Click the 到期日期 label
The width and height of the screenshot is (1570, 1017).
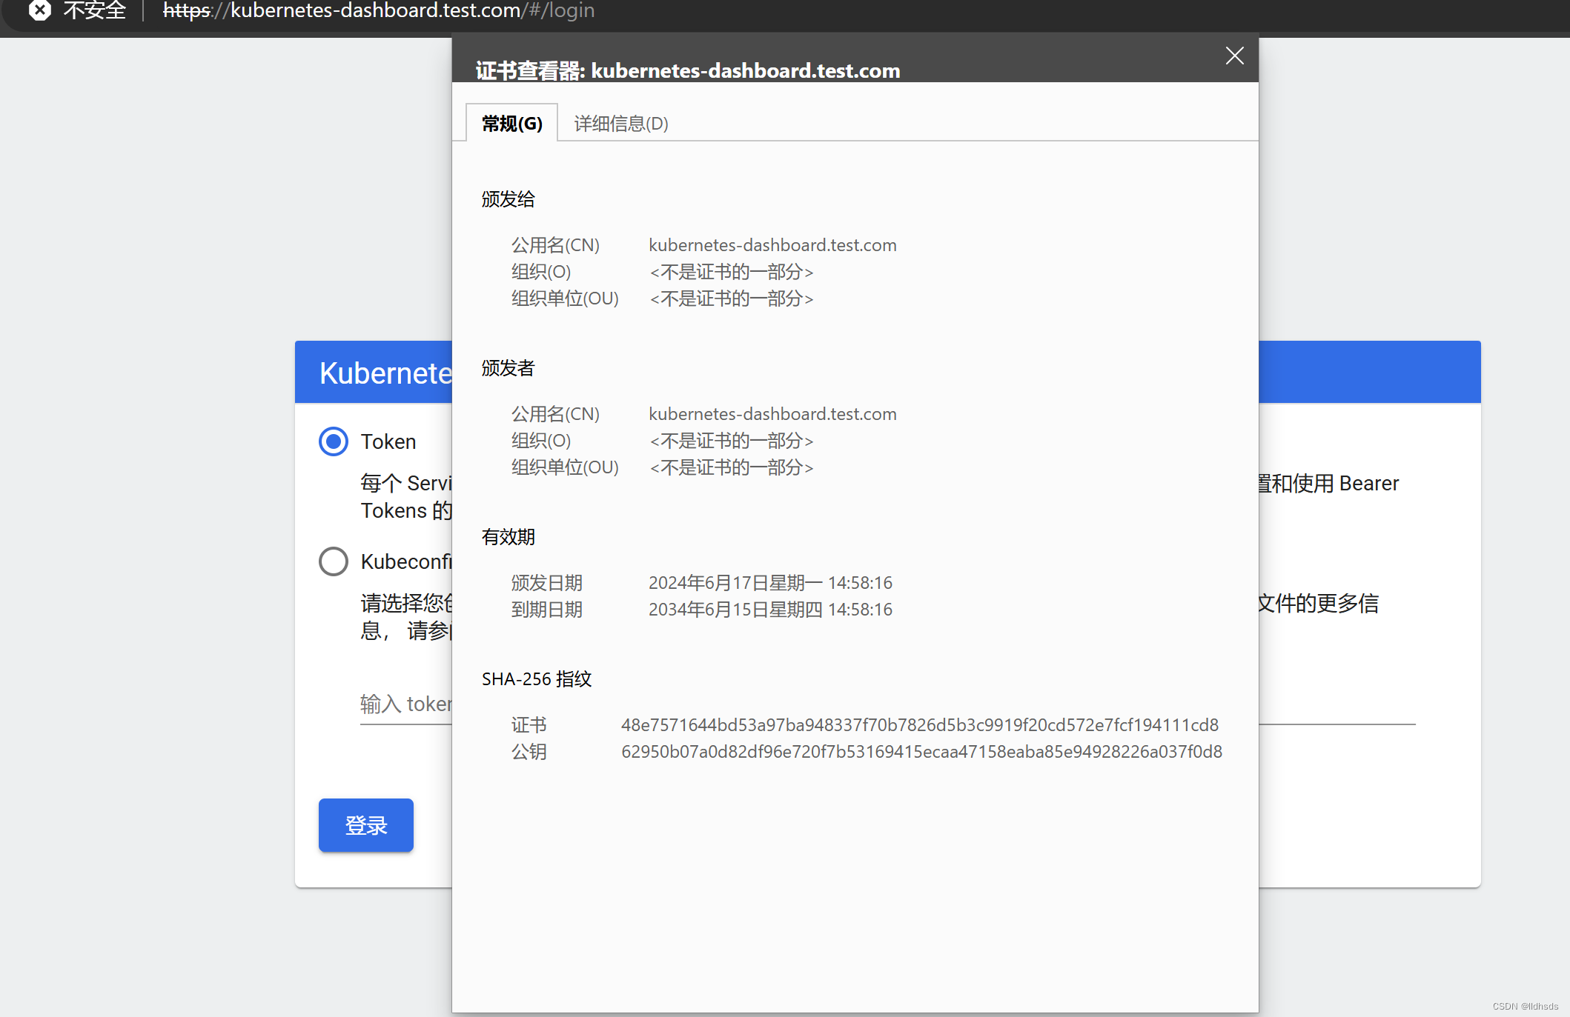(x=547, y=610)
